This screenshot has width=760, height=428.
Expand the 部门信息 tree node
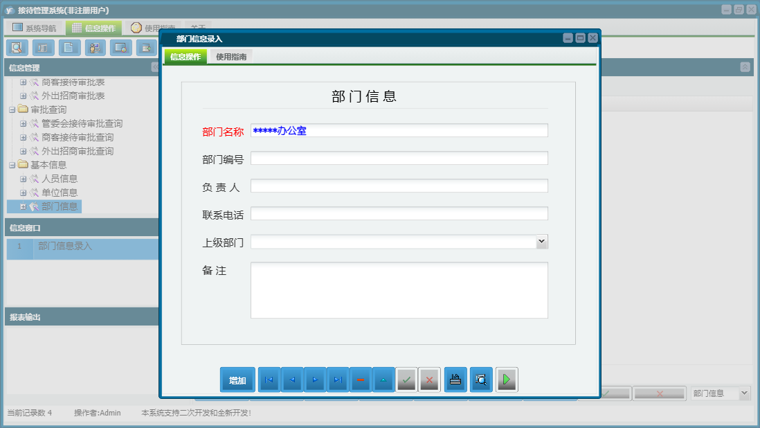tap(23, 206)
